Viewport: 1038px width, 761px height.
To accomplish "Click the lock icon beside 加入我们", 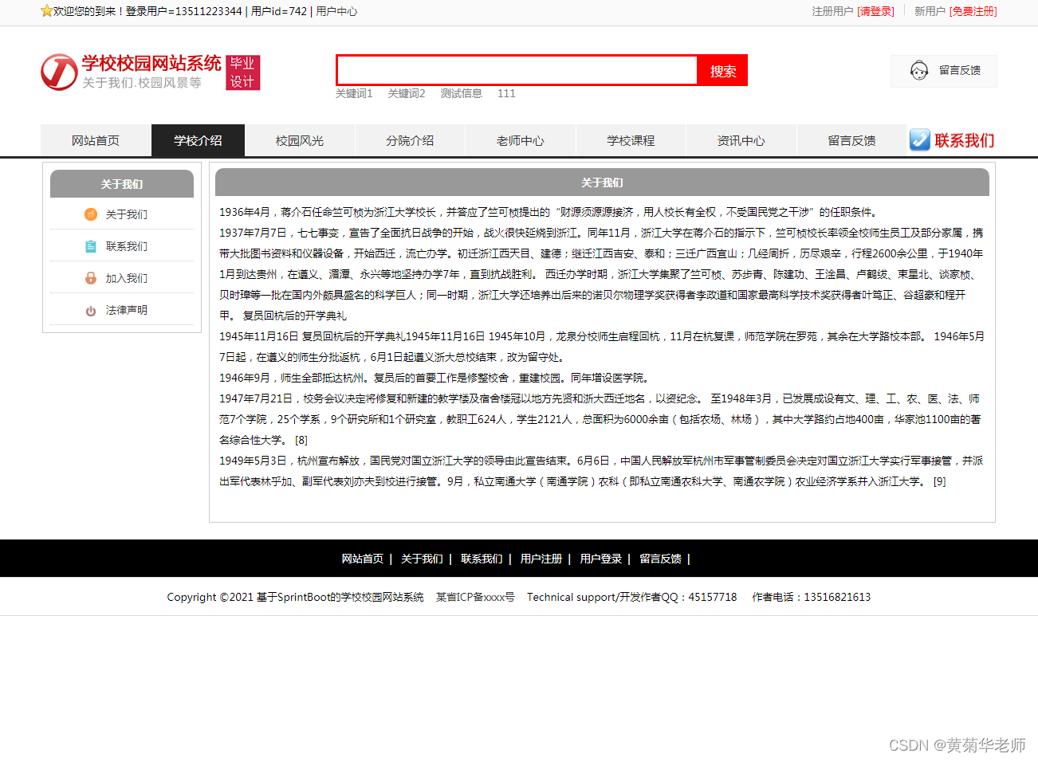I will (x=91, y=278).
